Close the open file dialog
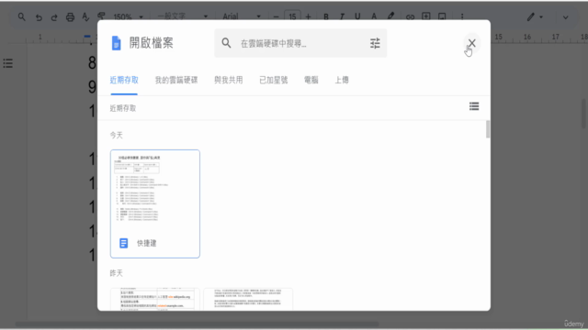 (471, 43)
